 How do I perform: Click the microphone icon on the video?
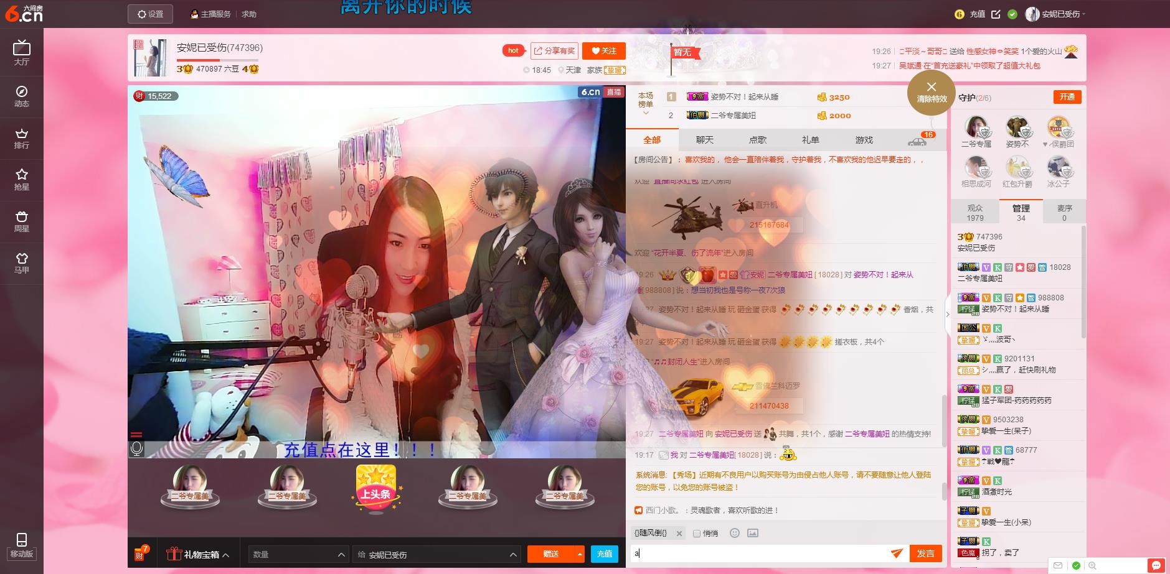[137, 448]
